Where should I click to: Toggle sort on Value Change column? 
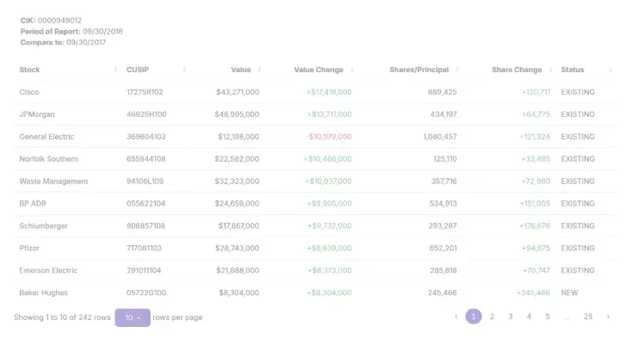point(352,70)
